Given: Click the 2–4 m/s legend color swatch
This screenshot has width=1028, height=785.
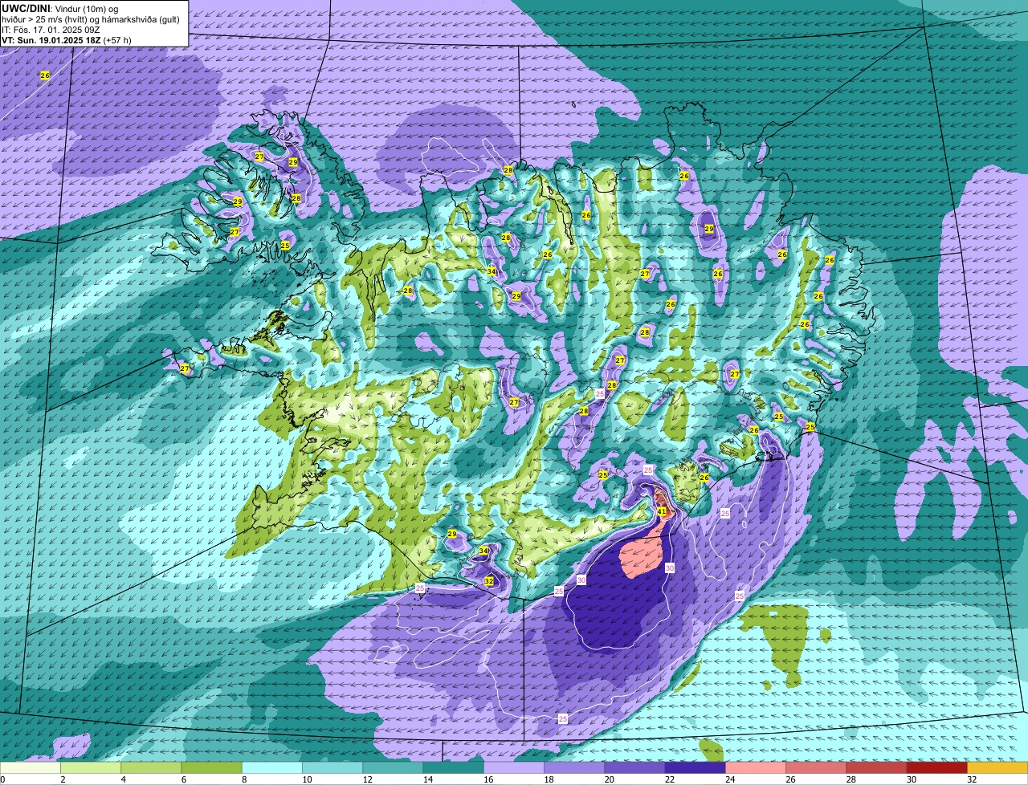Looking at the screenshot, I should point(91,768).
